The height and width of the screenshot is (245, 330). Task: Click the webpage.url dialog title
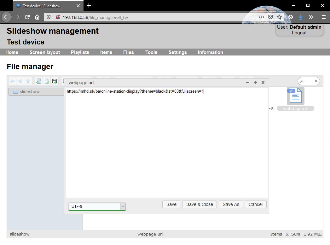pos(81,83)
